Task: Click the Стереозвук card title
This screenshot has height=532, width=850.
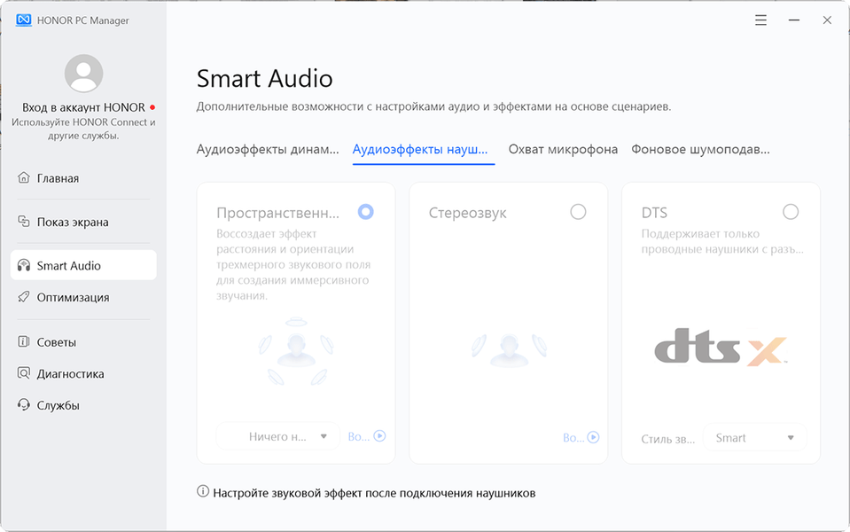Action: (x=467, y=213)
